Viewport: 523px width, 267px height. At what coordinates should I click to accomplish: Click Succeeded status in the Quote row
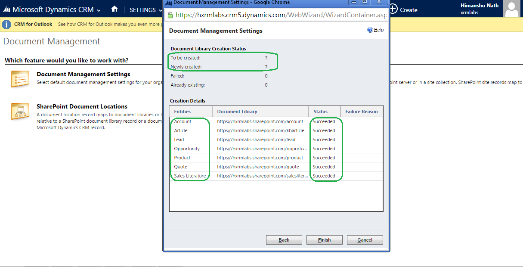(324, 167)
